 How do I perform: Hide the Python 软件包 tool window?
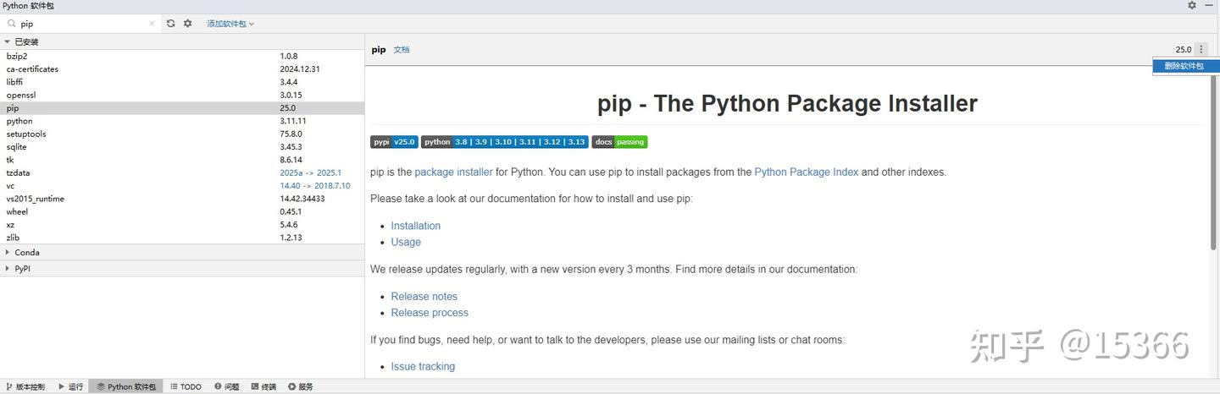tap(1211, 5)
